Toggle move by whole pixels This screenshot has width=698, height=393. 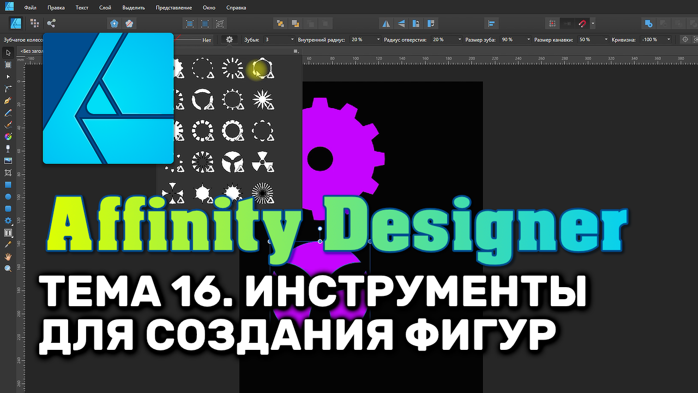(x=568, y=23)
